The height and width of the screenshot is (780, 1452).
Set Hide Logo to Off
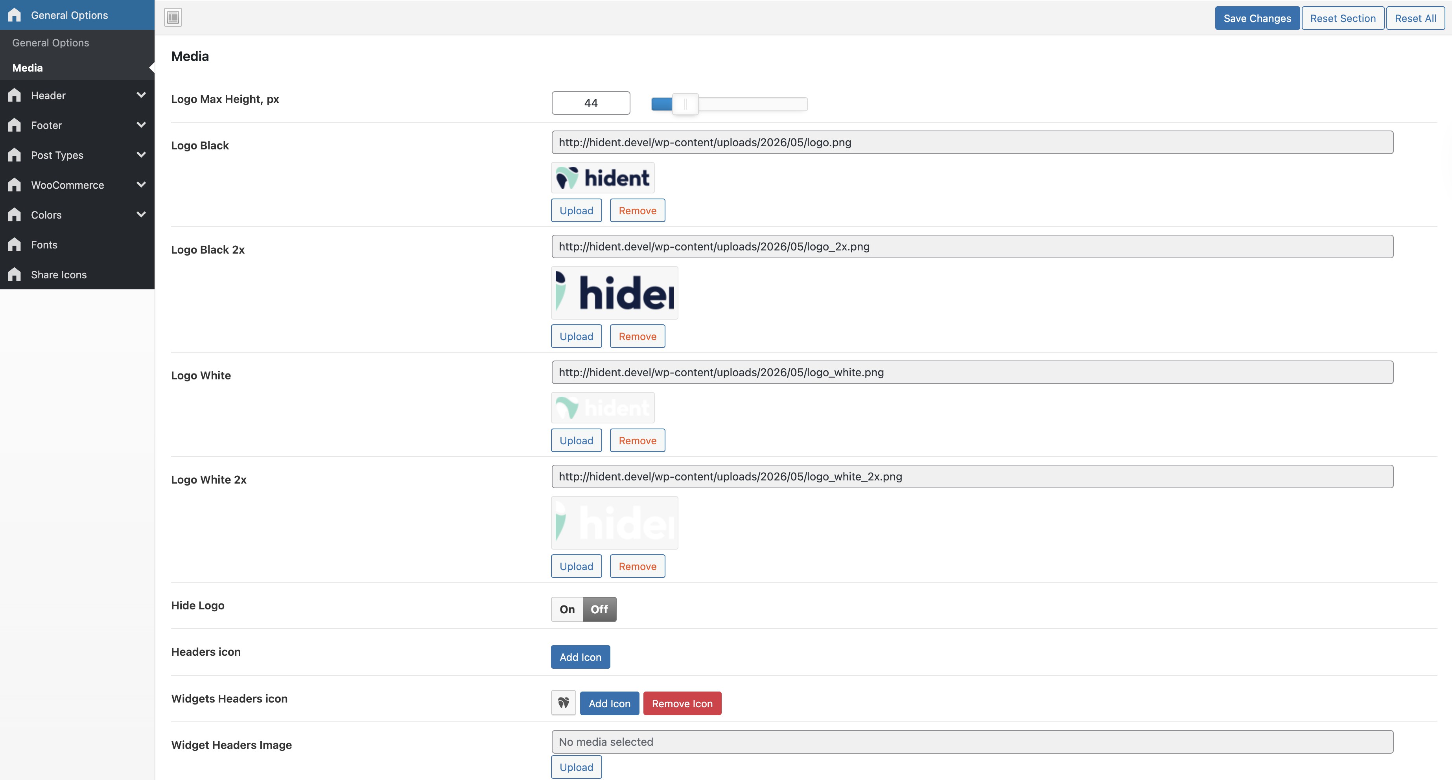pos(599,609)
